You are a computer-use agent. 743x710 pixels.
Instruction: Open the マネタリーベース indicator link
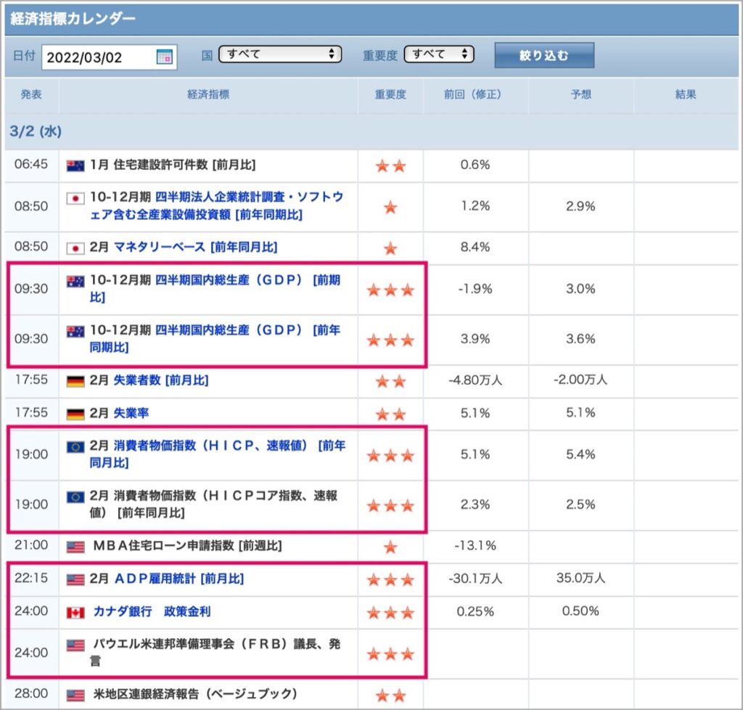(195, 247)
